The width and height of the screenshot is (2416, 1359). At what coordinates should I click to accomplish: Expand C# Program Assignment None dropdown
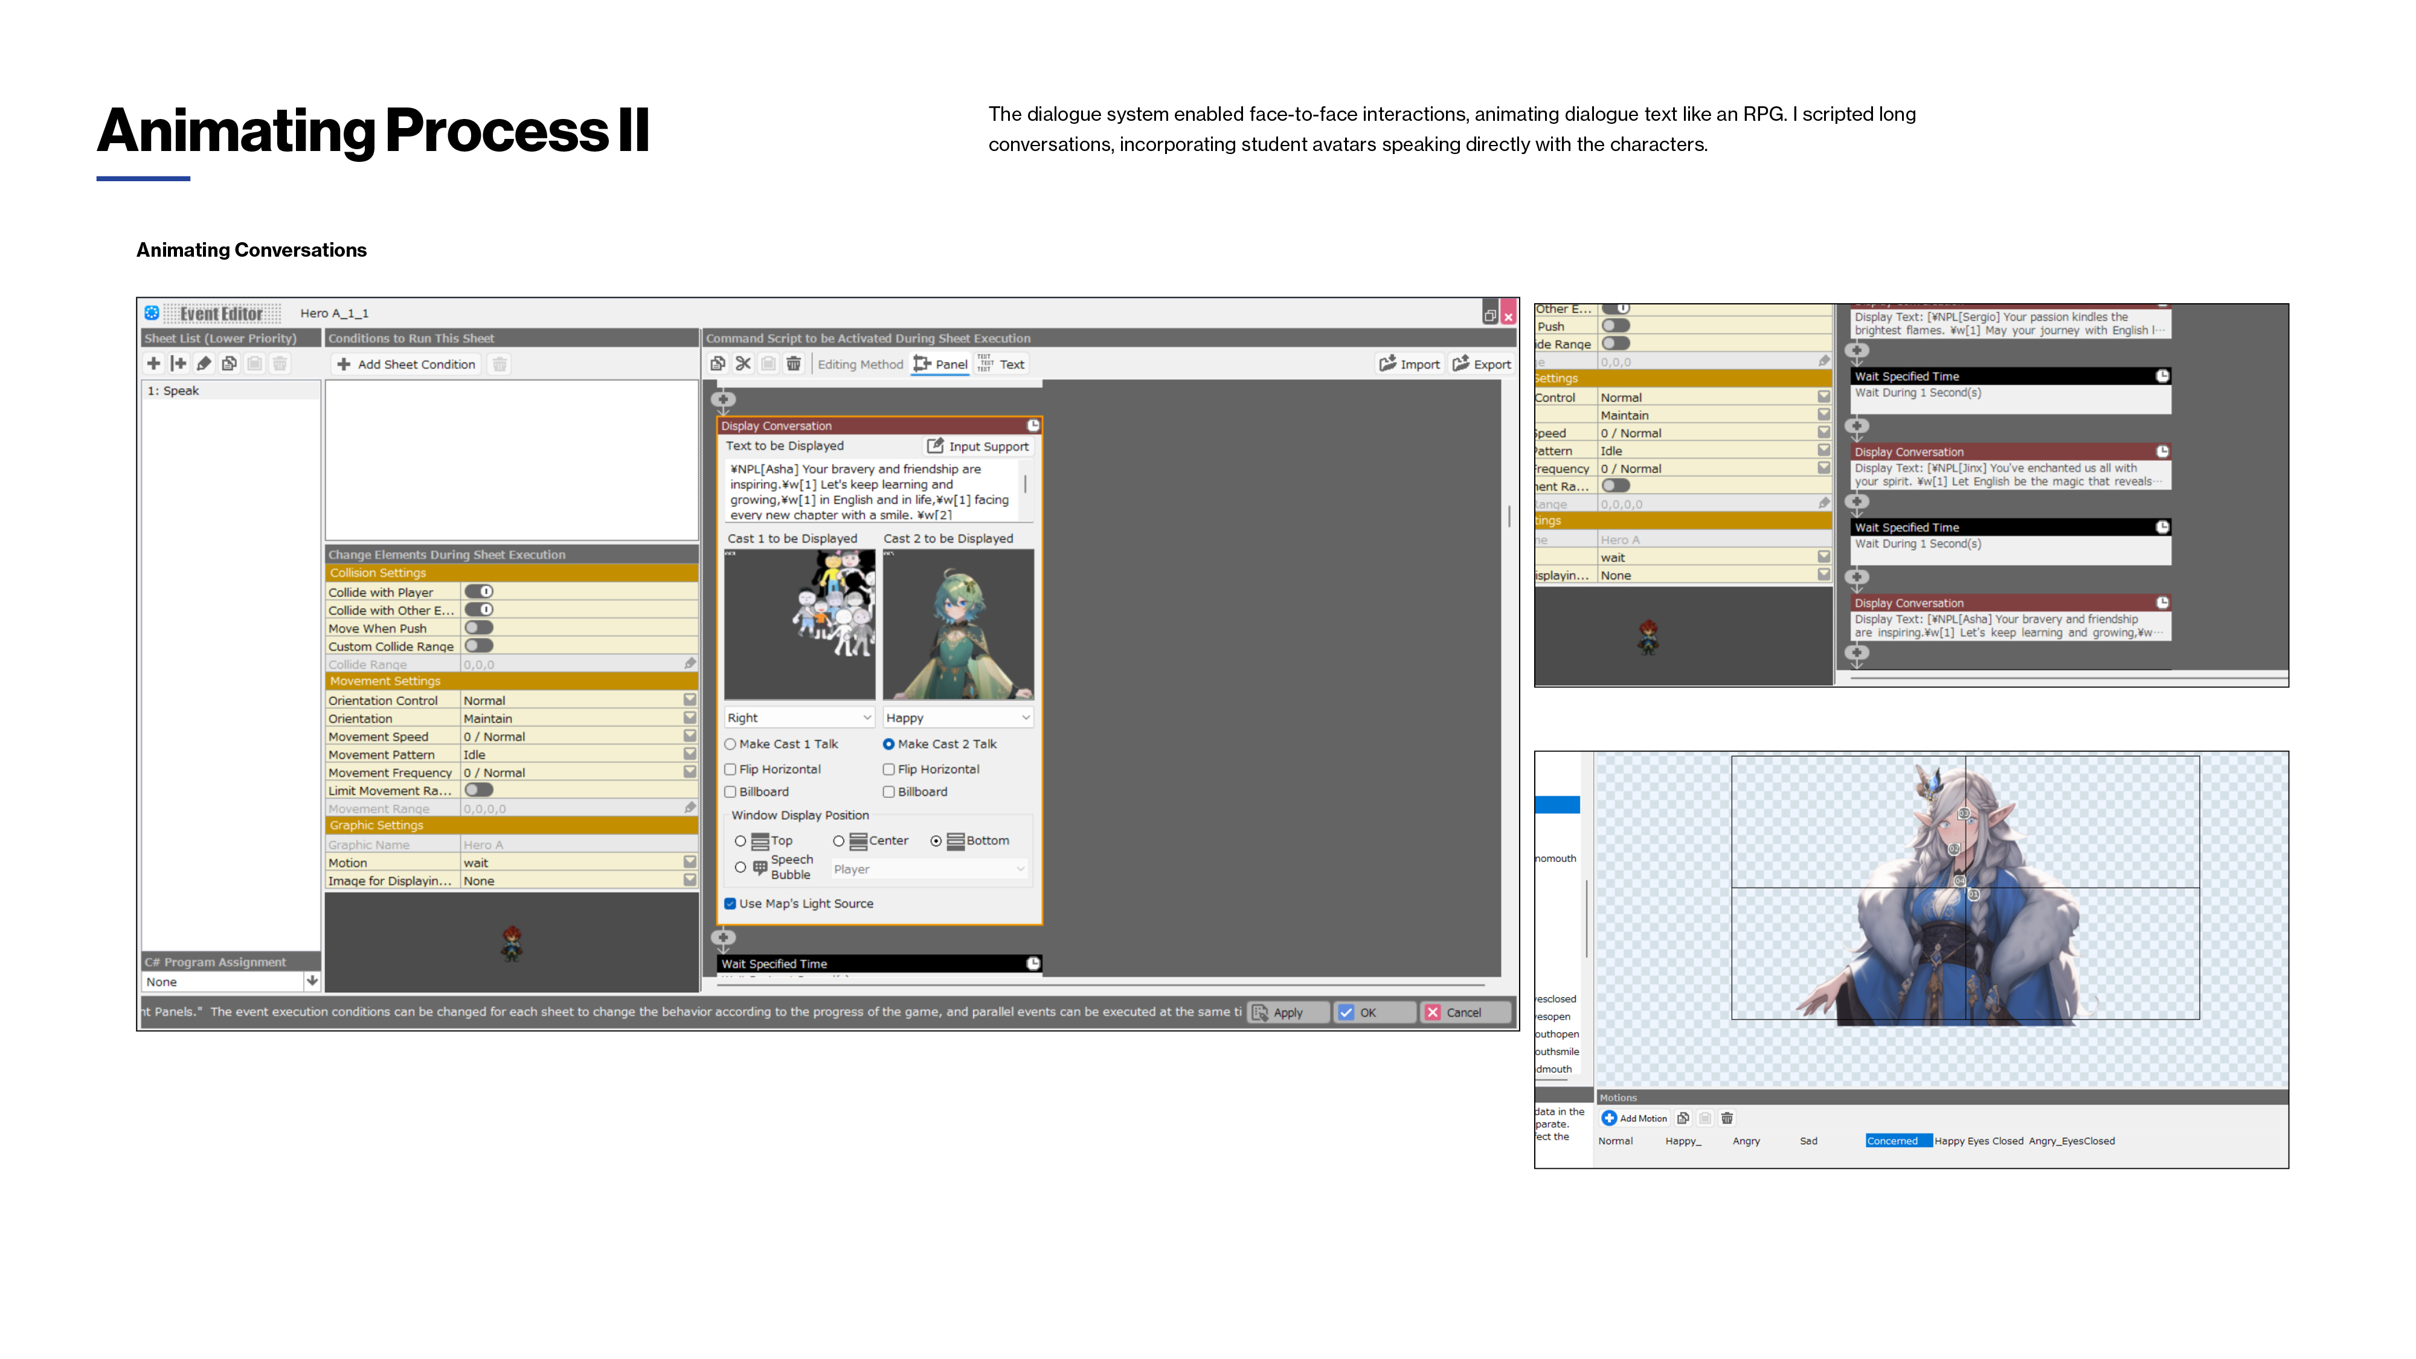click(312, 981)
